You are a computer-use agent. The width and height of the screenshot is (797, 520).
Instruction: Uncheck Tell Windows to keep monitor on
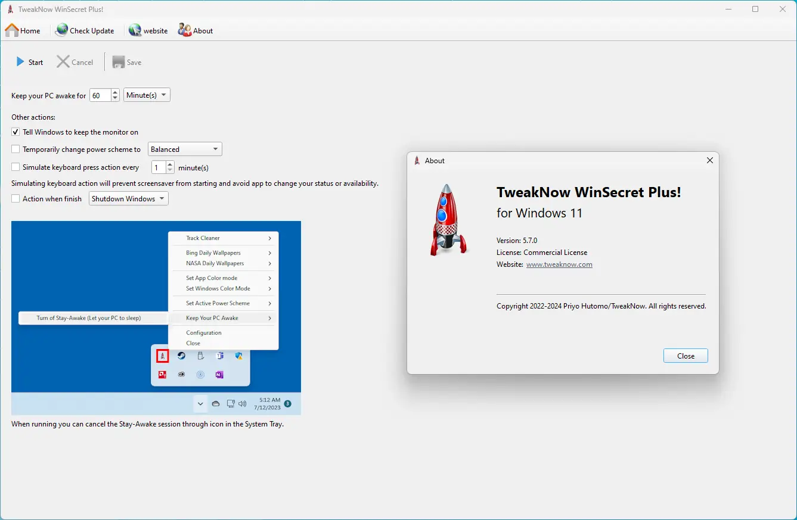[x=15, y=132]
